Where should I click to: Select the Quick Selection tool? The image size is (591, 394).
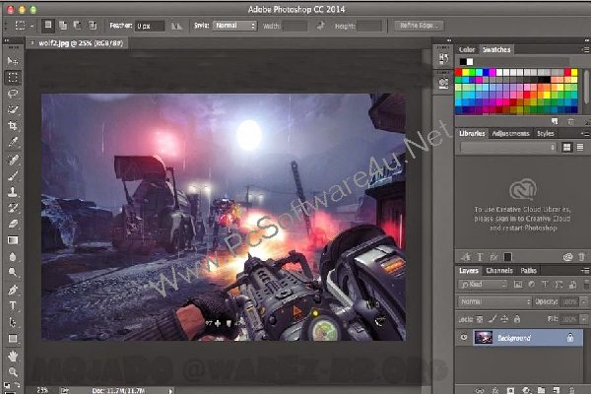click(13, 109)
